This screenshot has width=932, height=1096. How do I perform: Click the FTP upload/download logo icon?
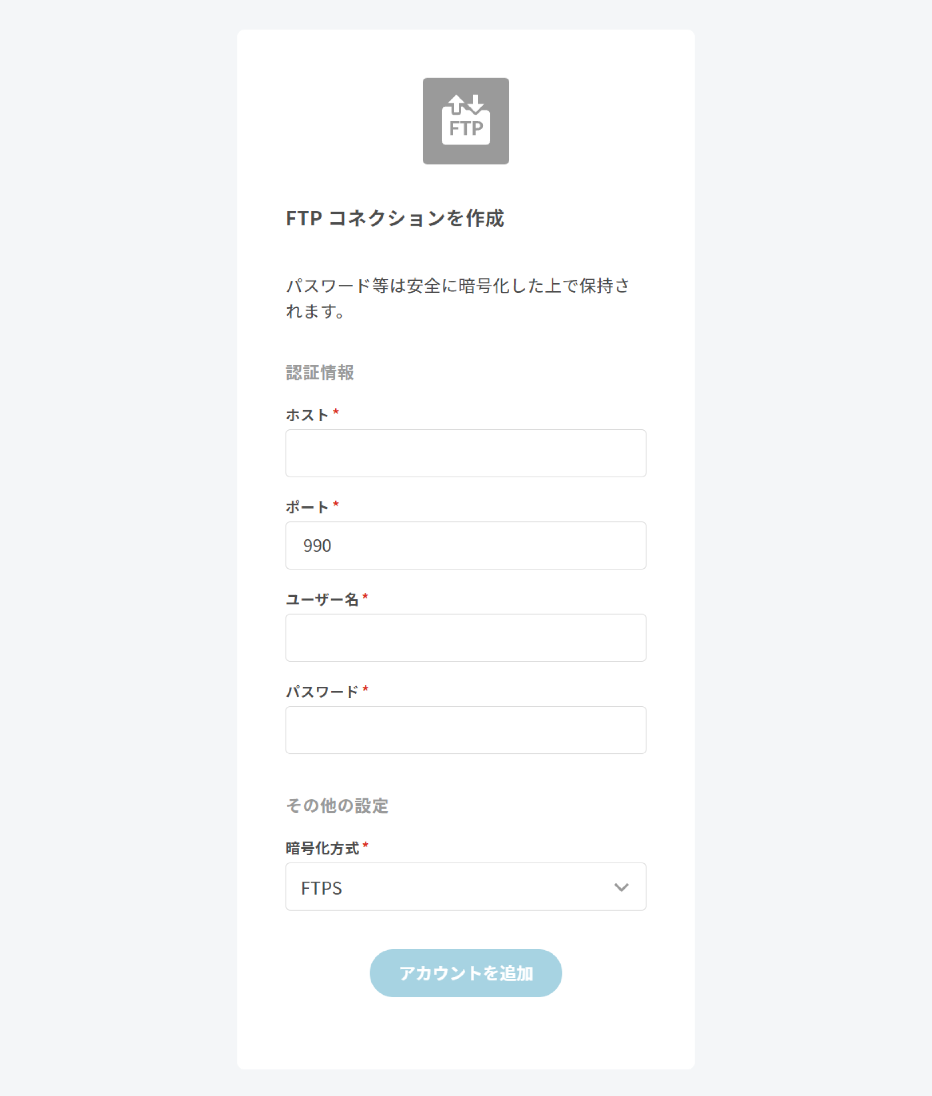466,121
